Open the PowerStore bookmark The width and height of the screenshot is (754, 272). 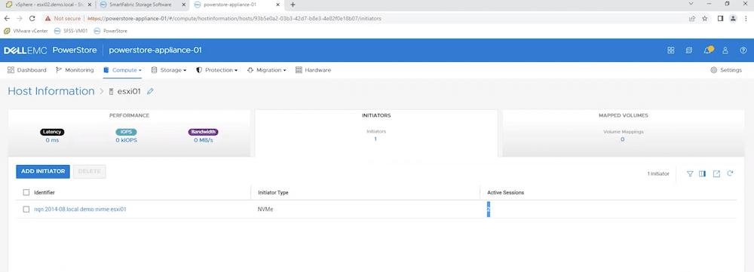pos(111,31)
